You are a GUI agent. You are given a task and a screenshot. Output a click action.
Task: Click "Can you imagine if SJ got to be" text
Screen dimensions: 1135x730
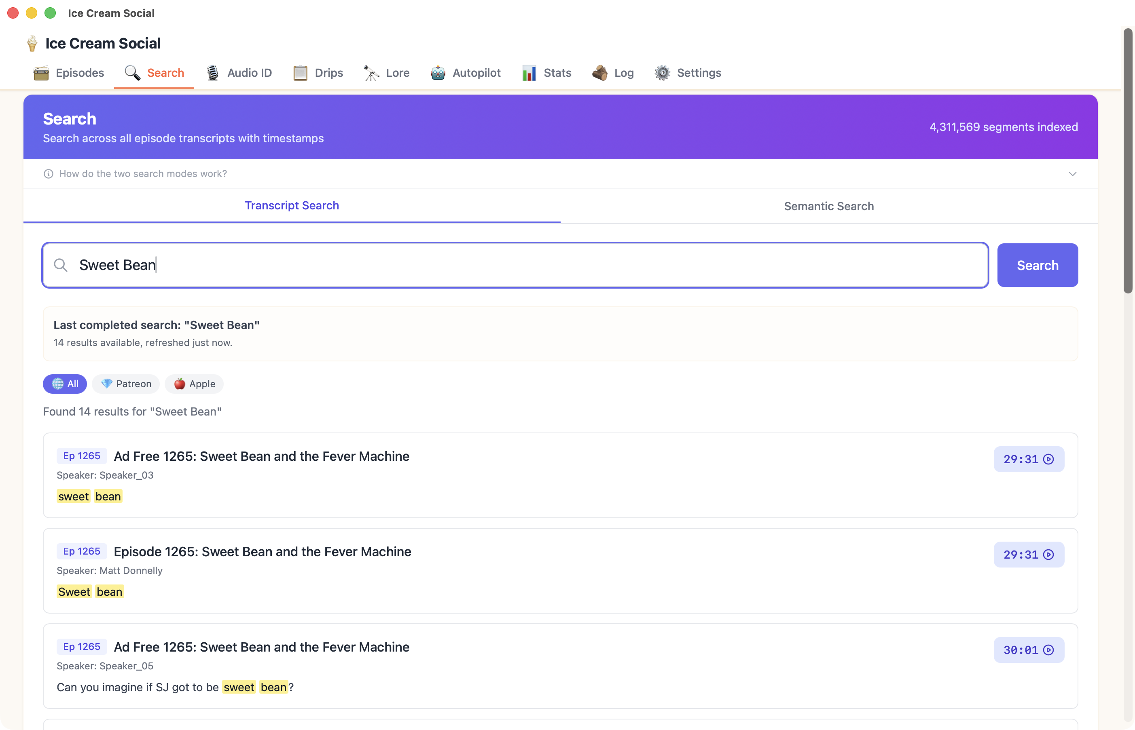click(x=138, y=687)
